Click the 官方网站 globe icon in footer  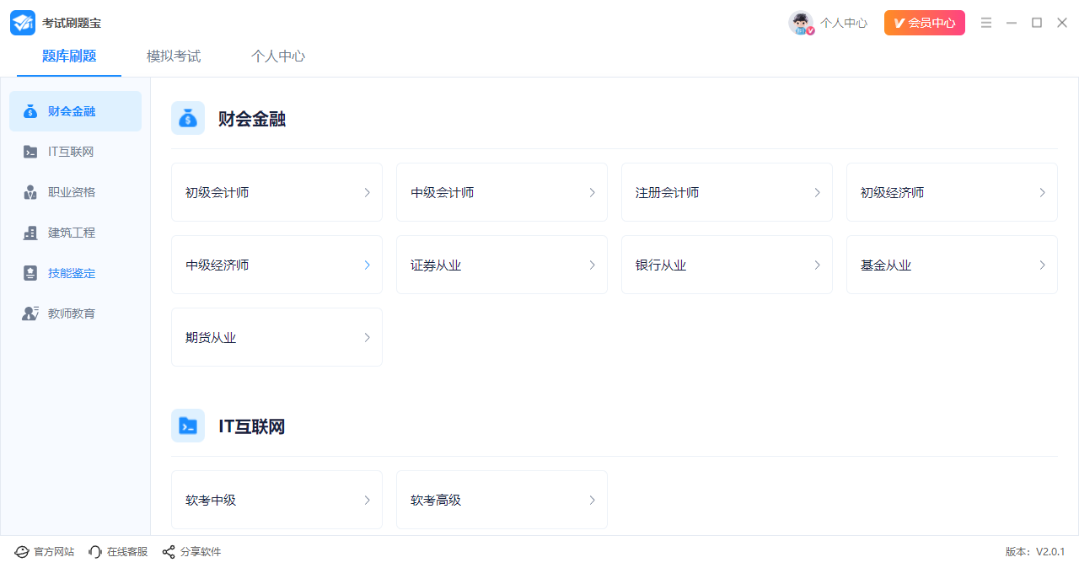pos(22,552)
